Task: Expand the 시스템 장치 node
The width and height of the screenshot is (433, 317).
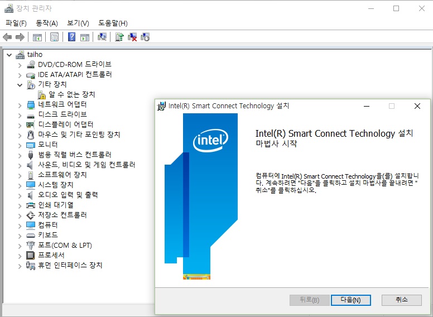Action: 20,186
